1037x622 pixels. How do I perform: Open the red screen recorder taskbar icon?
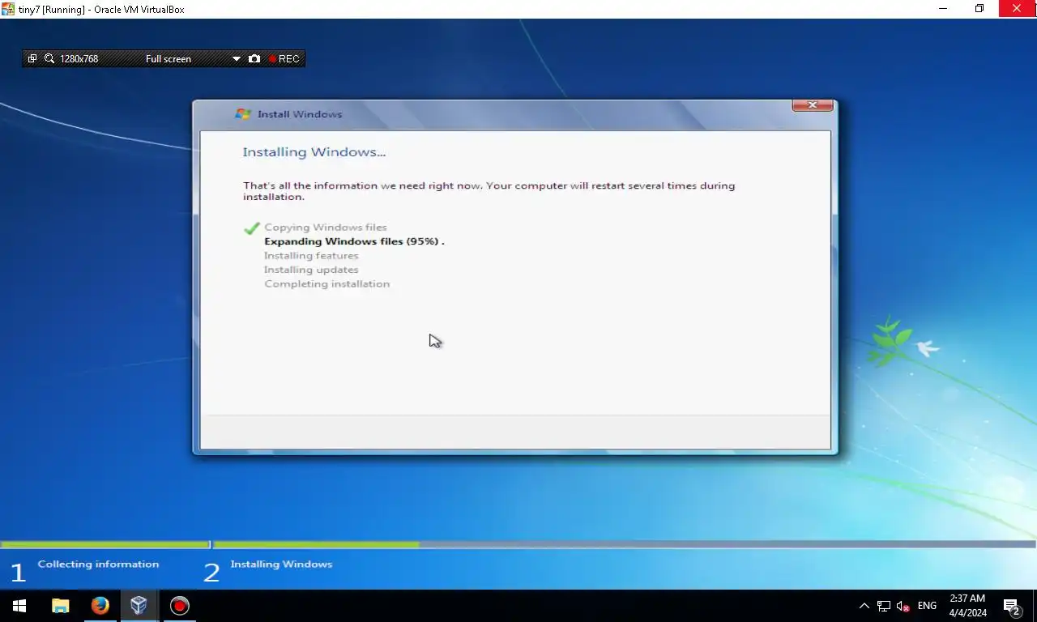(179, 606)
